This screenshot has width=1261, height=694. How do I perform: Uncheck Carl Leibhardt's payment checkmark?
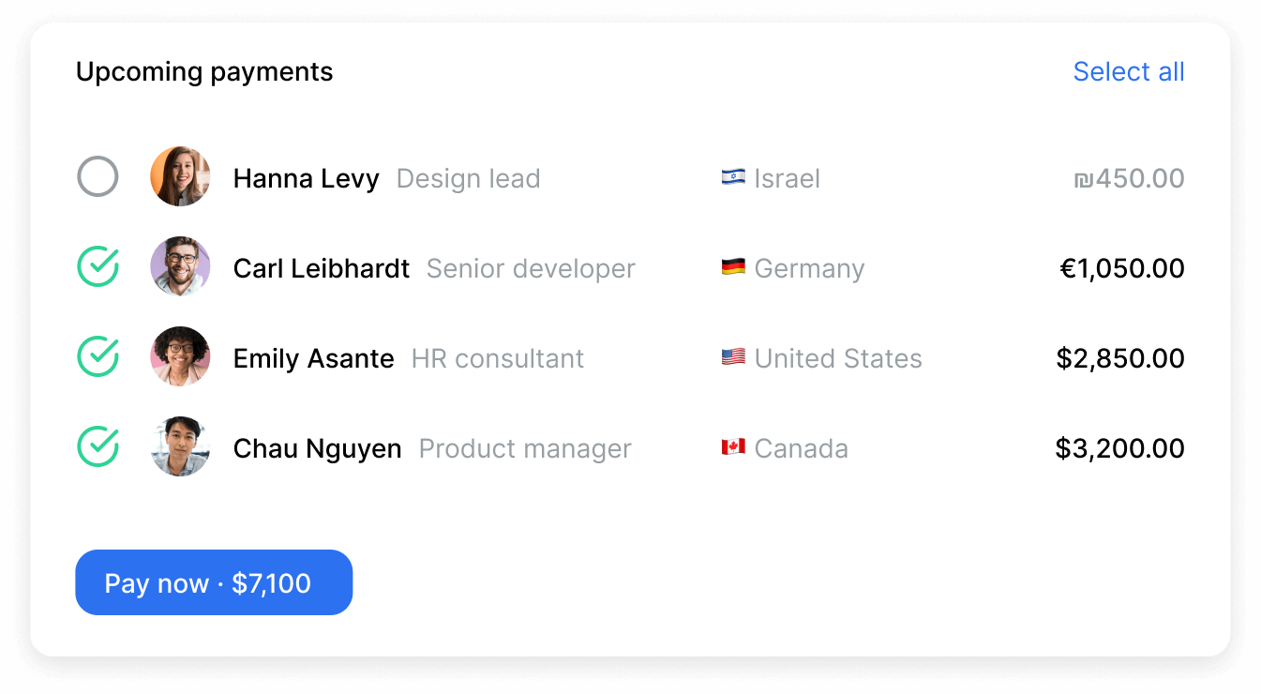(98, 267)
